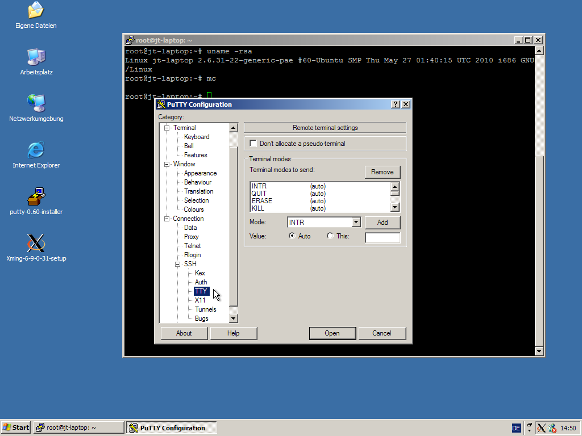Select the Auto value radio button
The width and height of the screenshot is (582, 436).
292,236
